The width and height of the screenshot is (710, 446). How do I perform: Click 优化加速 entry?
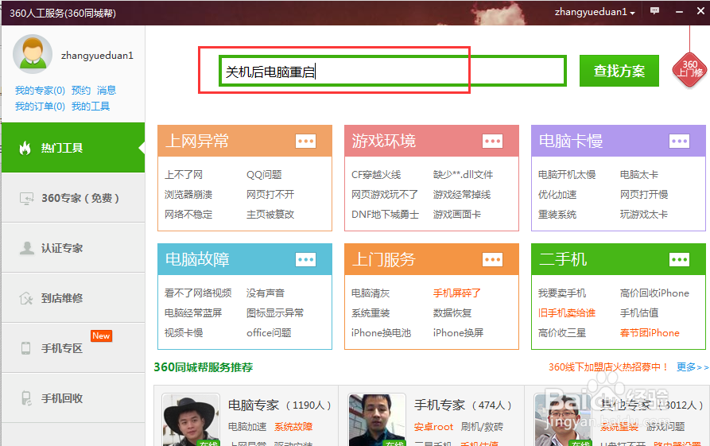557,195
